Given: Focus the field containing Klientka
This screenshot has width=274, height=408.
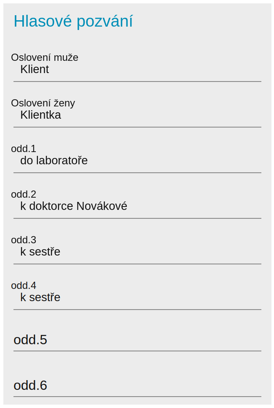Looking at the screenshot, I should pyautogui.click(x=137, y=115).
